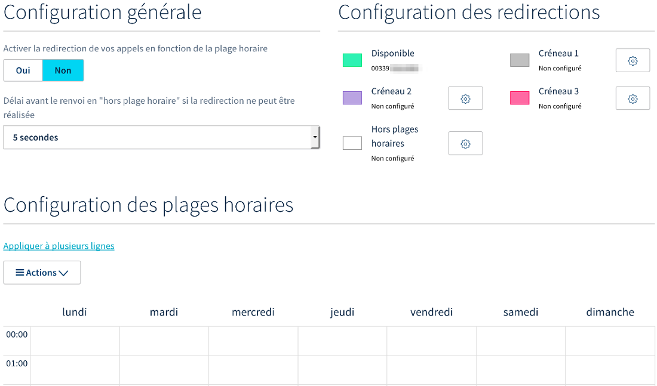The image size is (657, 386).
Task: Expand the Actions dropdown menu
Action: [42, 273]
